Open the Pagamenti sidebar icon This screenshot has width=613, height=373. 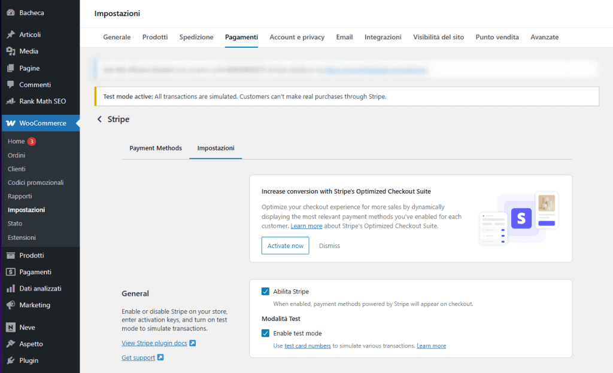9,271
